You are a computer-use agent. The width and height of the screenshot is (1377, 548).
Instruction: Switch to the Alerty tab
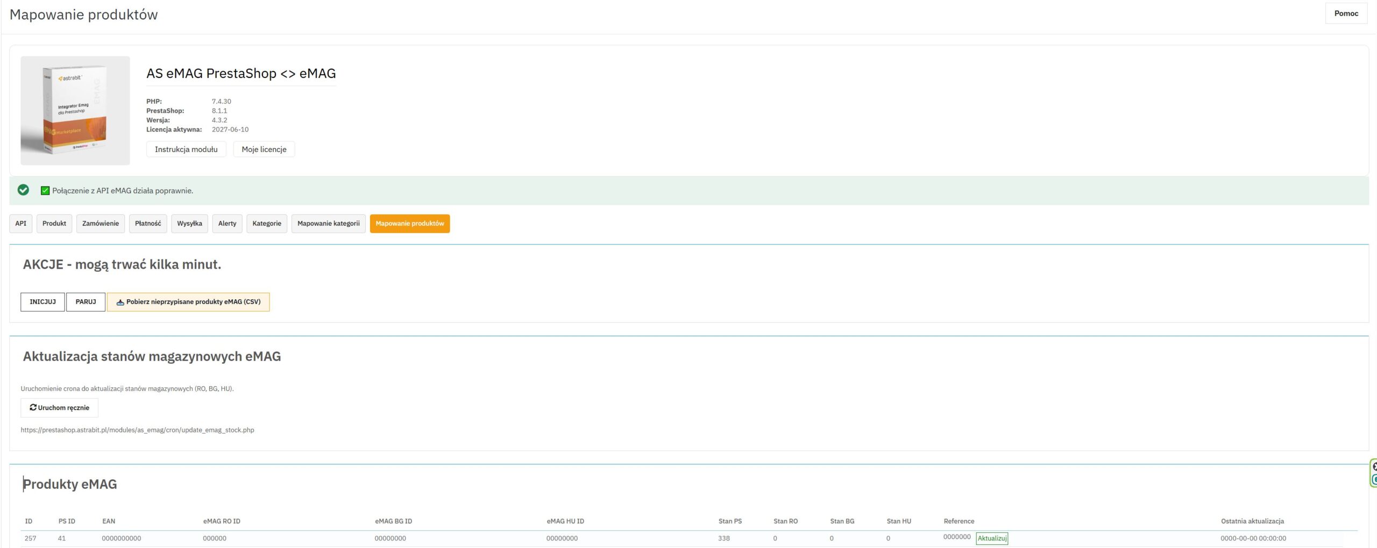coord(227,223)
